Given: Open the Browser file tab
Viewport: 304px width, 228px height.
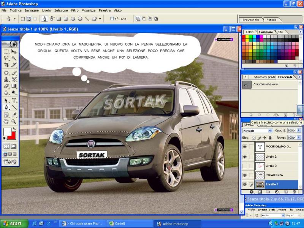Looking at the screenshot, I should point(251,20).
